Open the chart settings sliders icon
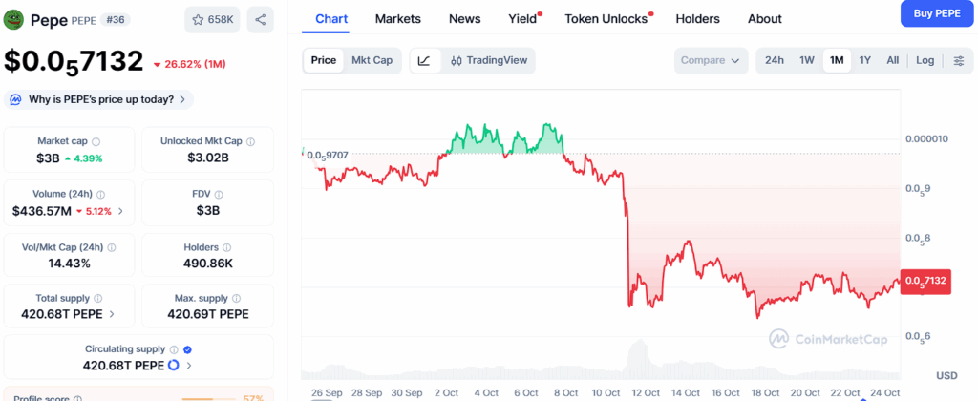This screenshot has width=978, height=401. coord(958,60)
